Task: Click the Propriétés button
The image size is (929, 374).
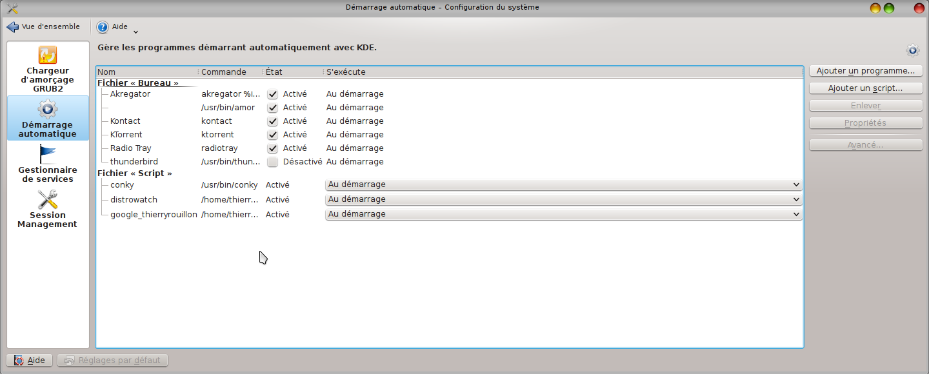Action: coord(866,123)
